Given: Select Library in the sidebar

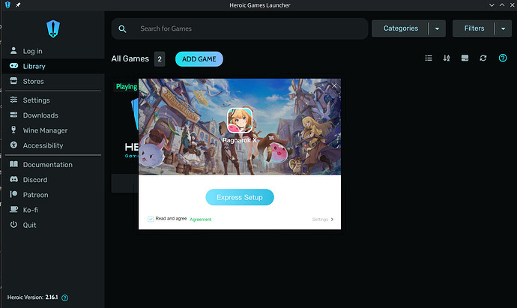Looking at the screenshot, I should (34, 66).
